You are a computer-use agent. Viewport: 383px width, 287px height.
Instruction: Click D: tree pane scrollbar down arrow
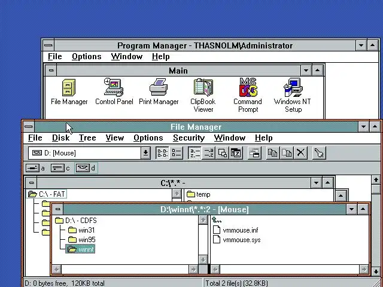[x=203, y=259]
